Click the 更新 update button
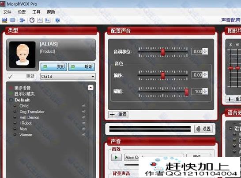The height and width of the screenshot is (178, 241). click(22, 76)
